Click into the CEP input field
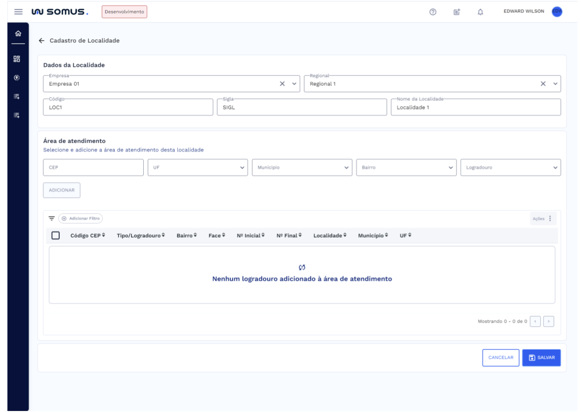This screenshot has height=412, width=581. 93,167
